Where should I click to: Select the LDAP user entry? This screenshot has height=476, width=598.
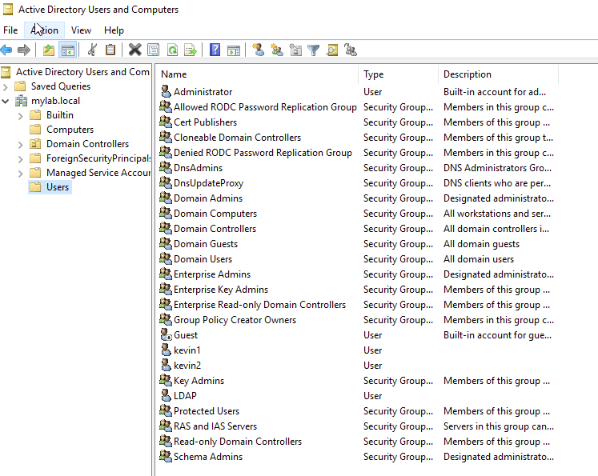tap(185, 395)
